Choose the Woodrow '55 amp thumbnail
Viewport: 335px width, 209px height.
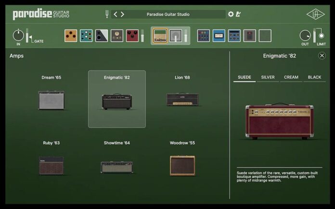(x=182, y=166)
